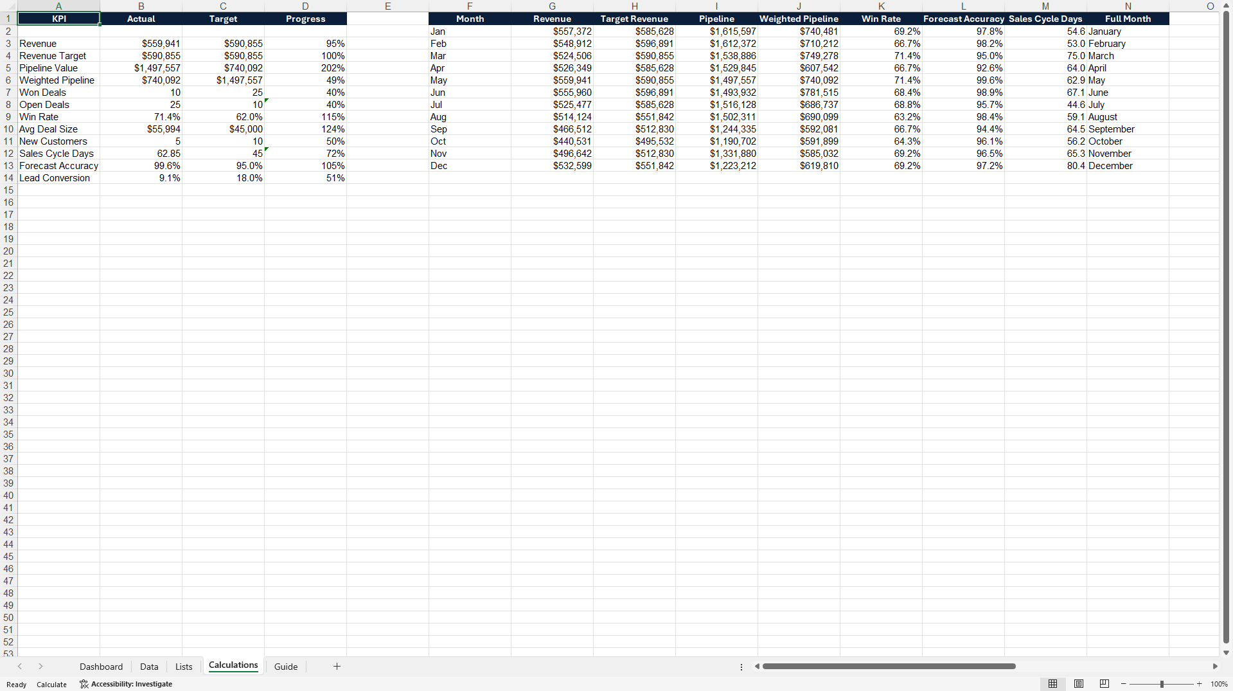The width and height of the screenshot is (1233, 691).
Task: Open the Lists sheet tab
Action: pyautogui.click(x=184, y=667)
